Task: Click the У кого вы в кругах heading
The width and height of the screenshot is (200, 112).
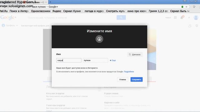Action: (x=56, y=105)
